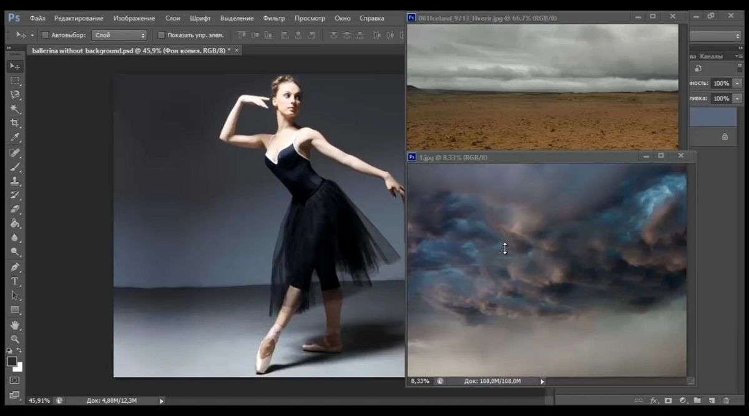Select the Blur tool

[x=15, y=238]
